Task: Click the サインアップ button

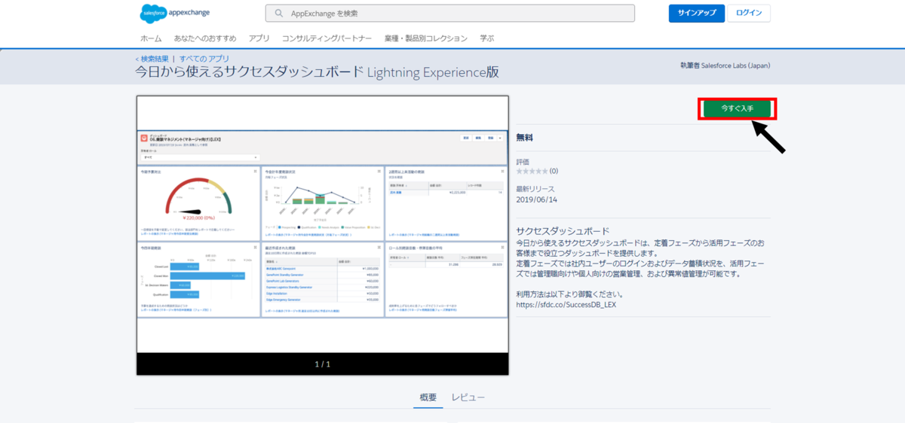Action: point(696,13)
